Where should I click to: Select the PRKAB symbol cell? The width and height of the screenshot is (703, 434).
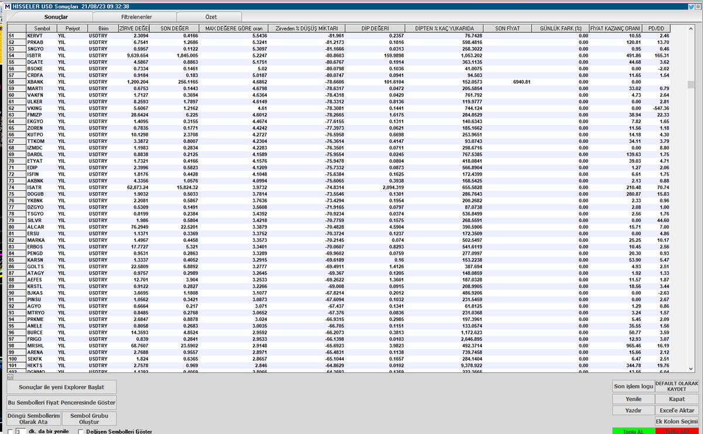[42, 42]
